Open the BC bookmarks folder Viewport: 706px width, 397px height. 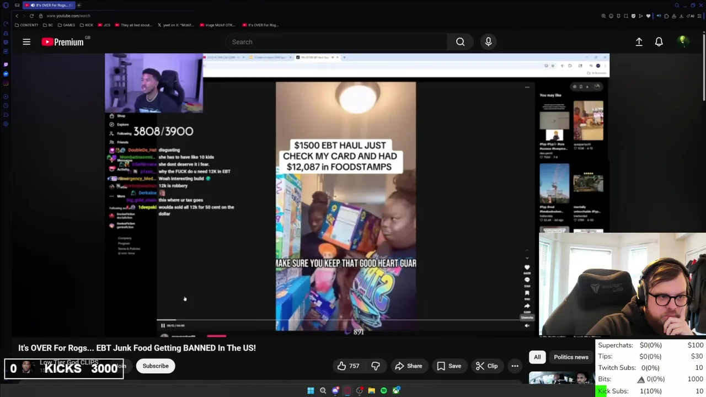pos(48,25)
